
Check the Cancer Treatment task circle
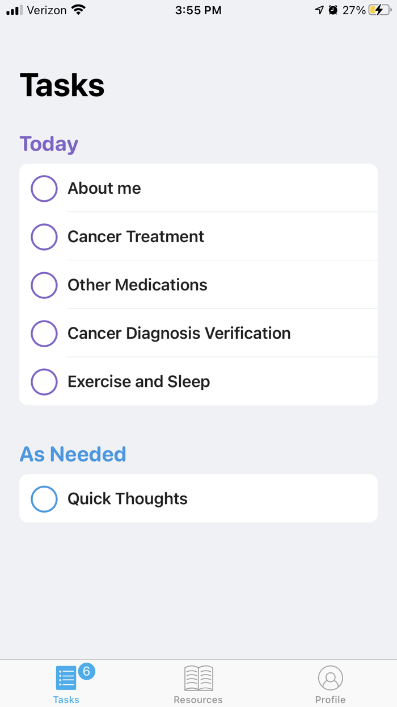coord(44,236)
